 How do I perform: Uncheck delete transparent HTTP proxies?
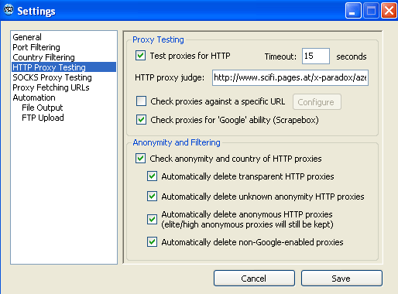tap(152, 176)
